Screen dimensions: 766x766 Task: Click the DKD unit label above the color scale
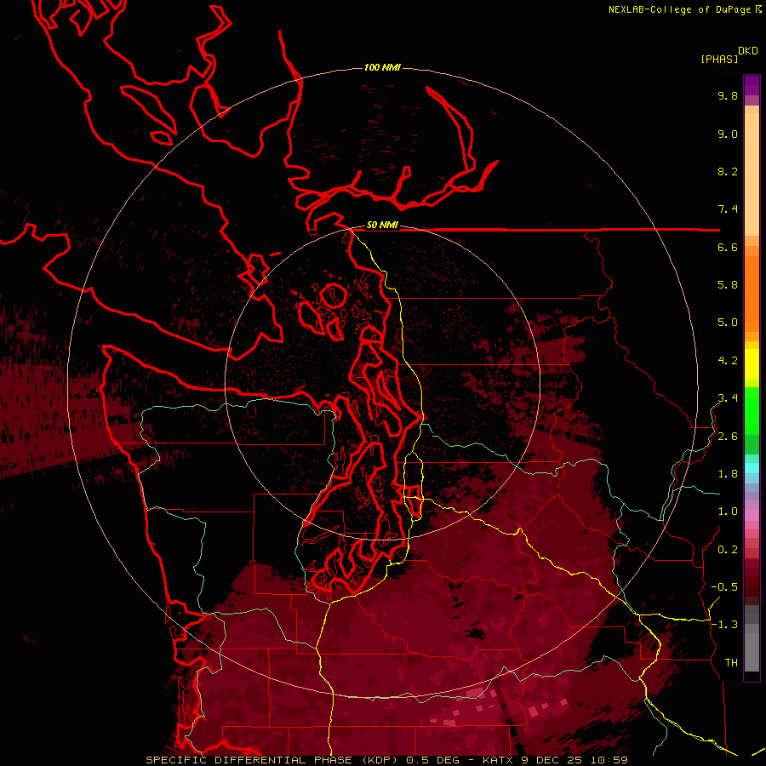tap(748, 51)
